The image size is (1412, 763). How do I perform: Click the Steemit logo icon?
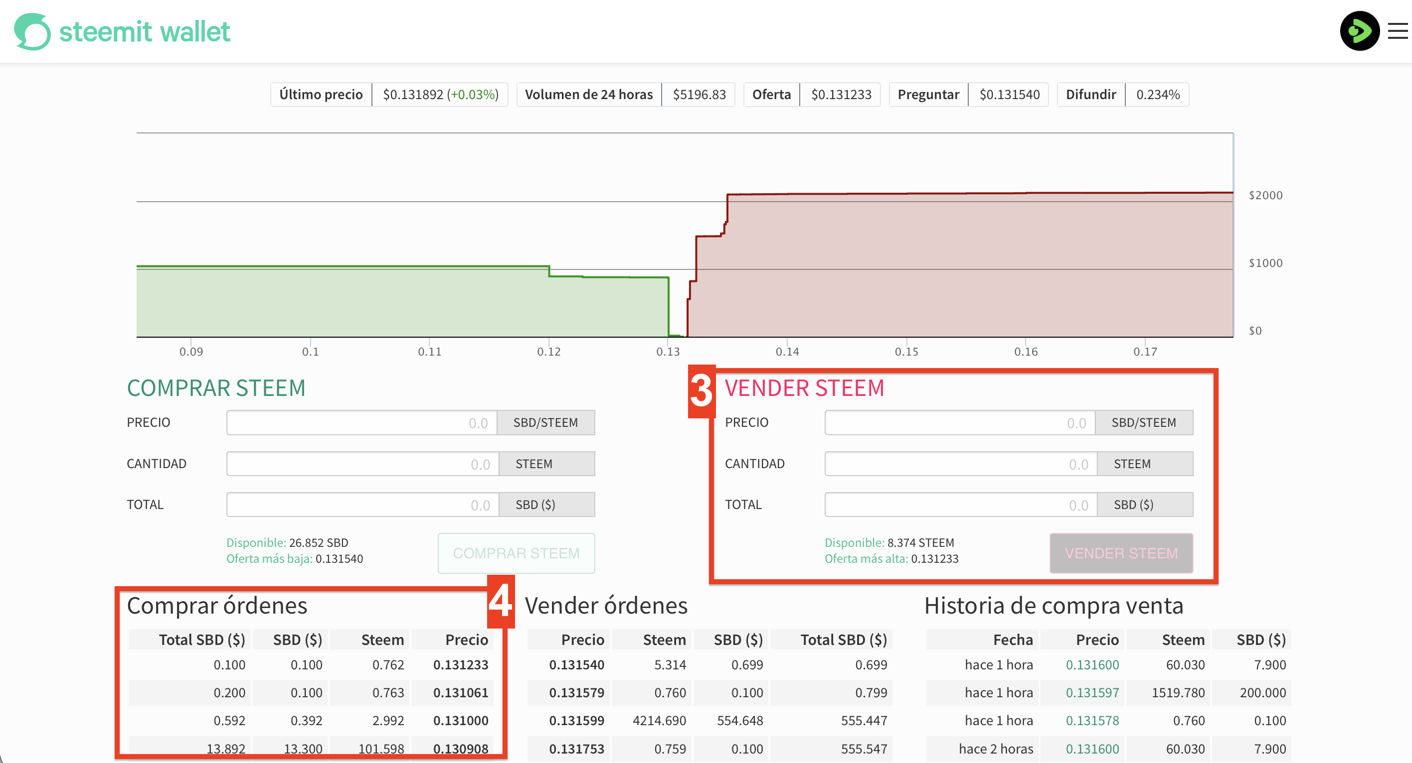(x=32, y=31)
